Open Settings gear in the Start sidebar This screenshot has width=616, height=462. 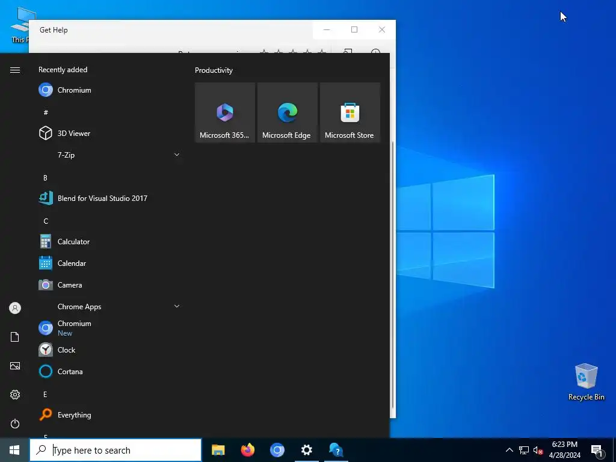(x=15, y=395)
